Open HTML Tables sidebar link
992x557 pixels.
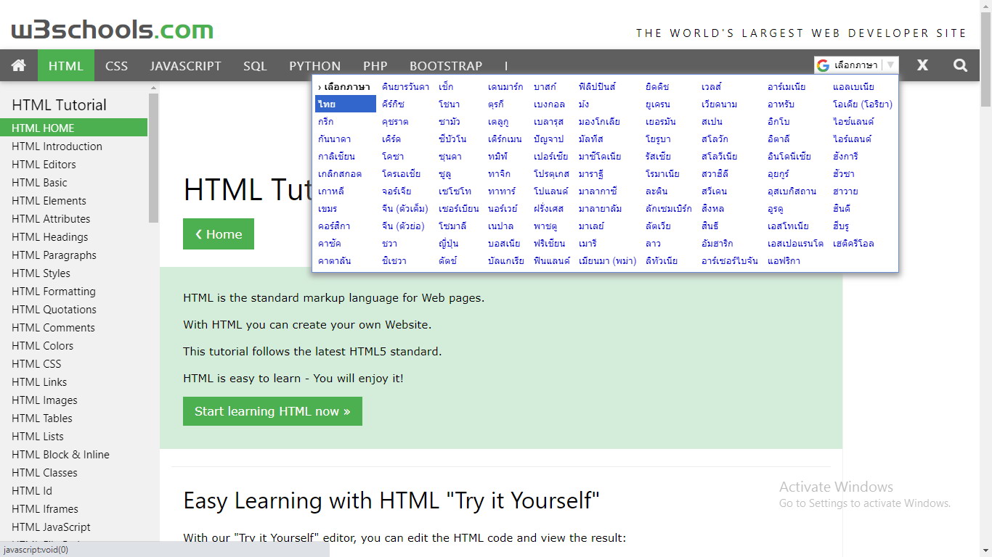(x=42, y=418)
